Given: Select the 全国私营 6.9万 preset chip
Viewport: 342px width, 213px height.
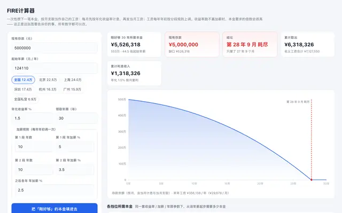Looking at the screenshot, I should pos(25,99).
